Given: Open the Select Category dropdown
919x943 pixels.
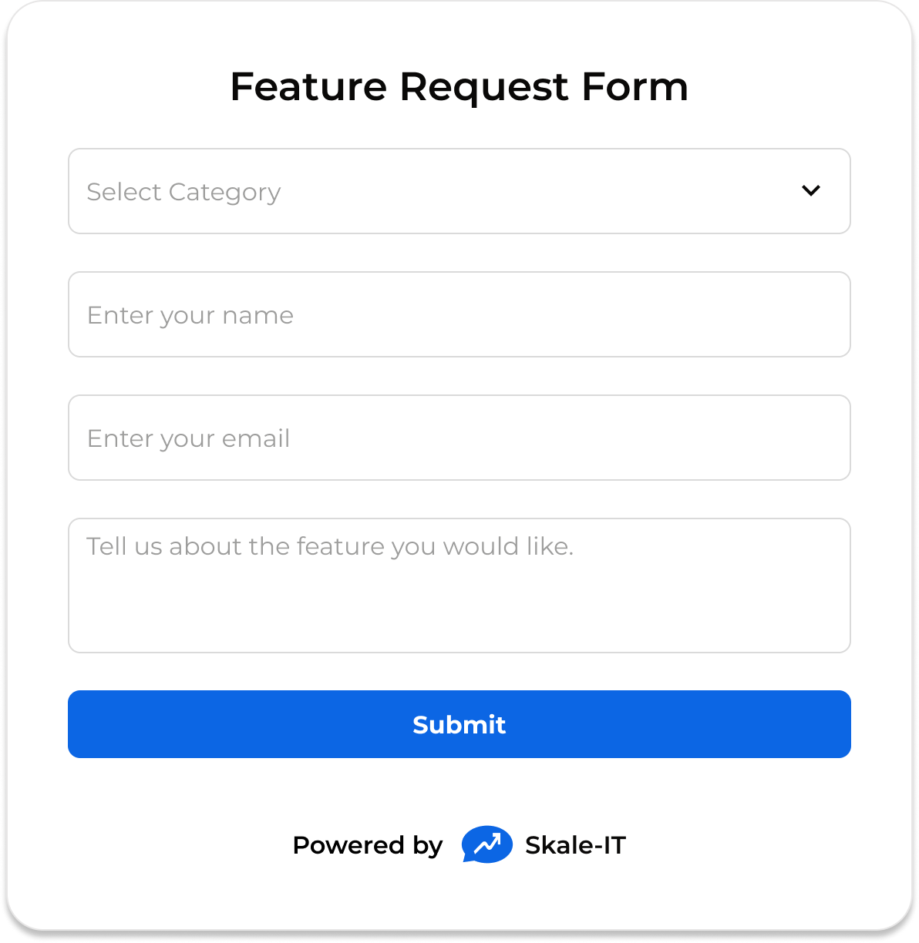Looking at the screenshot, I should coord(459,191).
